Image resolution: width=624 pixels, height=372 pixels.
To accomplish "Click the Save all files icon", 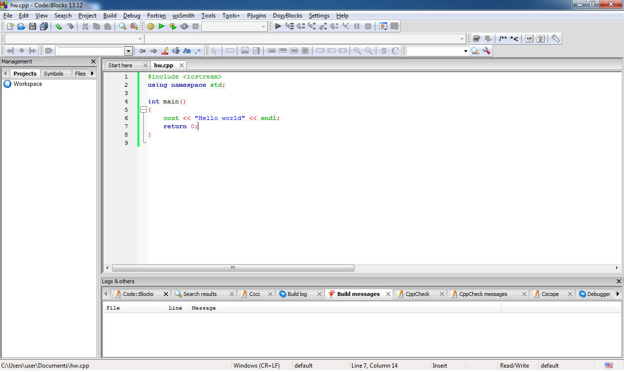I will coord(44,26).
